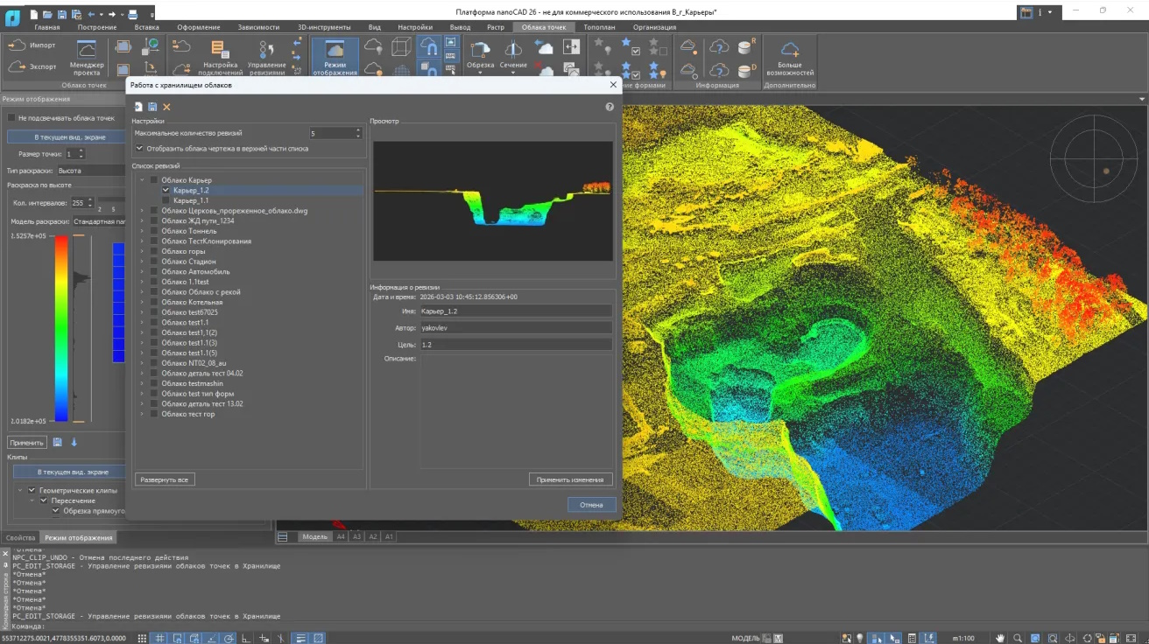This screenshot has width=1149, height=644.
Task: Click the Автор field containing yakovlev
Action: click(516, 328)
